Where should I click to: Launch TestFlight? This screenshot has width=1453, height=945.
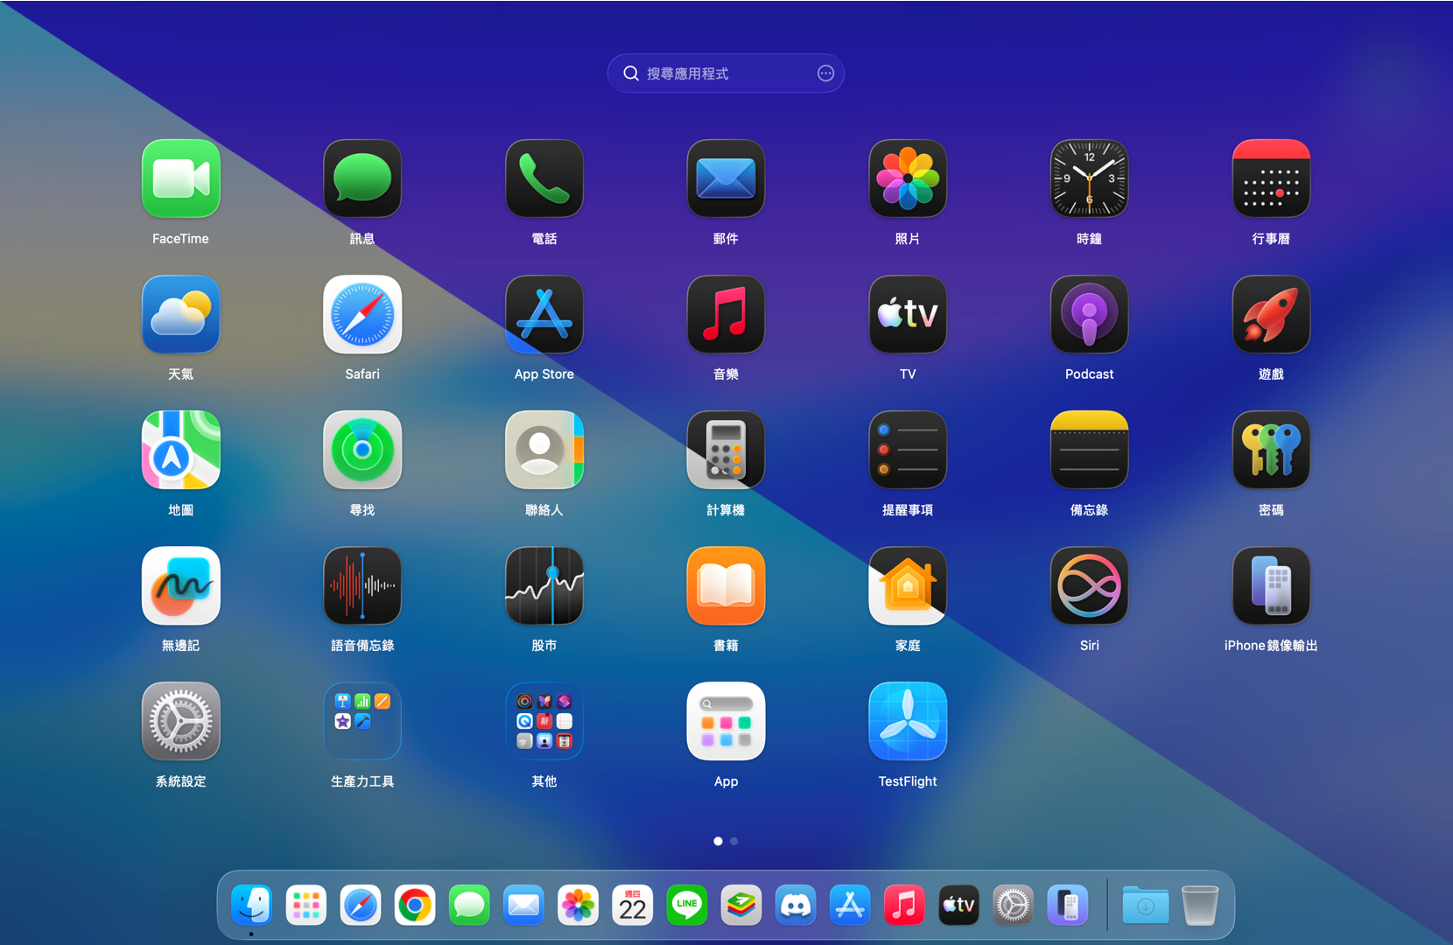tap(907, 721)
